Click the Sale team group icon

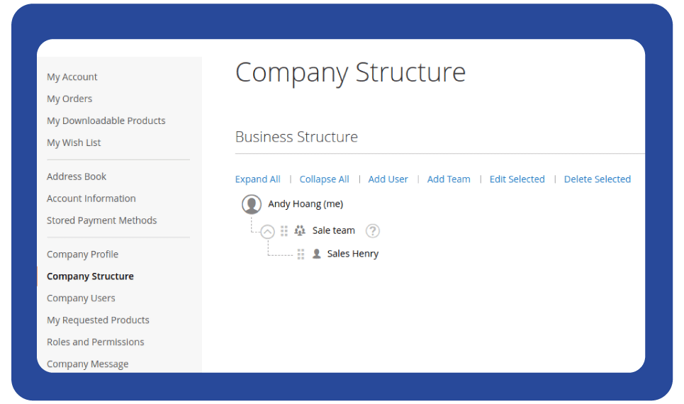click(300, 230)
